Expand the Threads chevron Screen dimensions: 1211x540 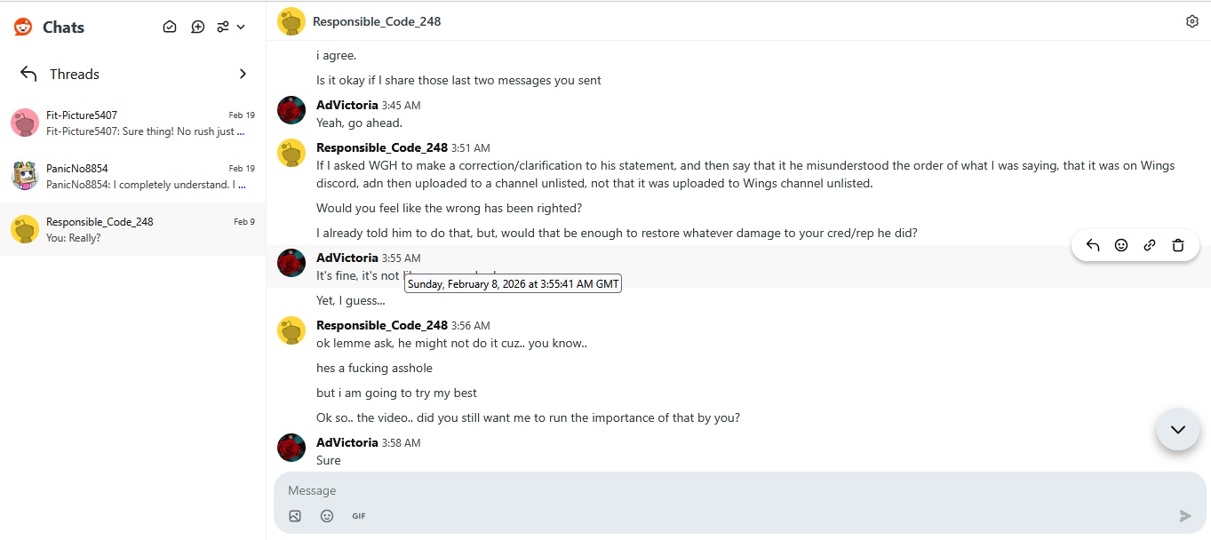coord(243,74)
